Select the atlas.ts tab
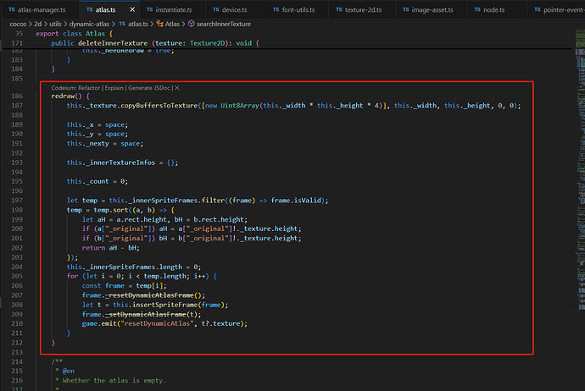Viewport: 585px width, 391px height. click(x=105, y=9)
